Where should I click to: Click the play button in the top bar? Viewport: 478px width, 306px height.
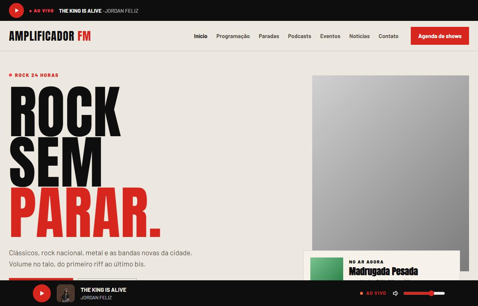click(16, 10)
